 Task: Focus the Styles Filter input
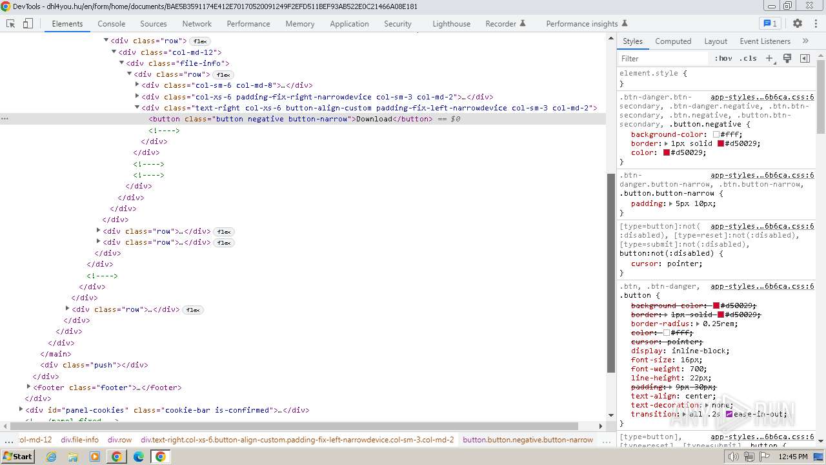(x=665, y=58)
